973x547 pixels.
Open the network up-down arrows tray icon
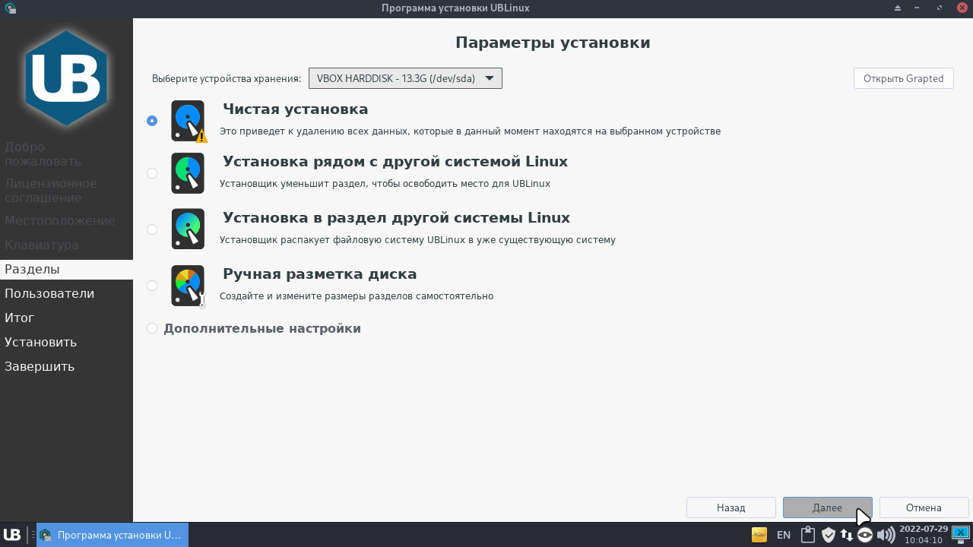(x=846, y=535)
